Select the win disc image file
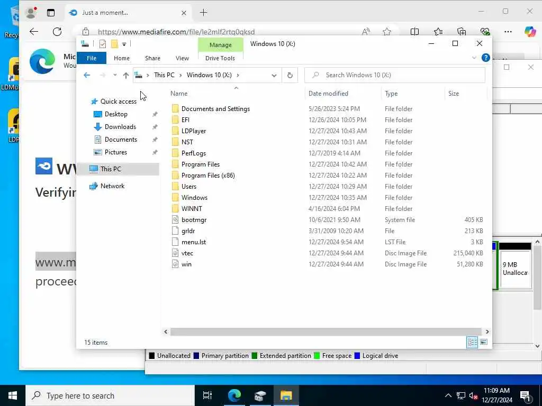 pos(186,264)
